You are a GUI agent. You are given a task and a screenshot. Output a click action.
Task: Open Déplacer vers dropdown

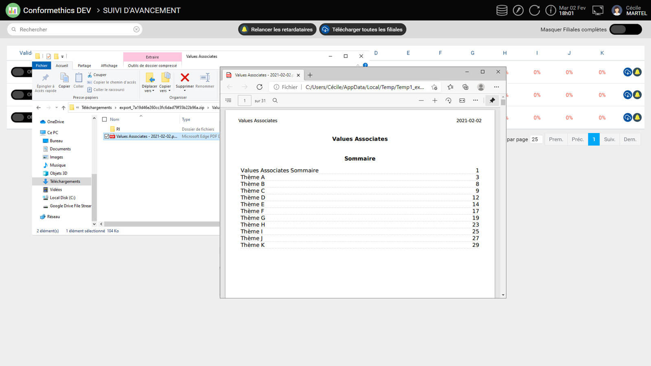[149, 83]
